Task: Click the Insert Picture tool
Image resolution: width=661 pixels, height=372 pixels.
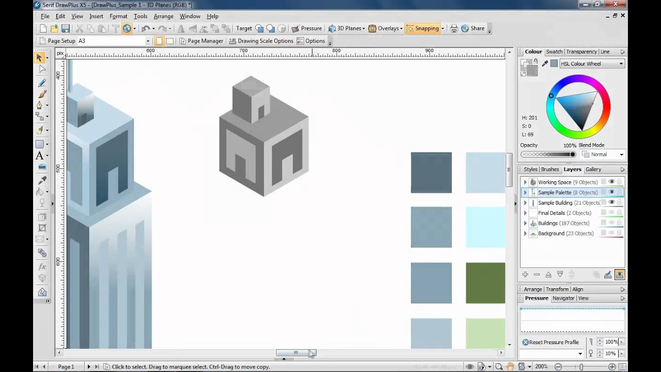Action: click(42, 167)
